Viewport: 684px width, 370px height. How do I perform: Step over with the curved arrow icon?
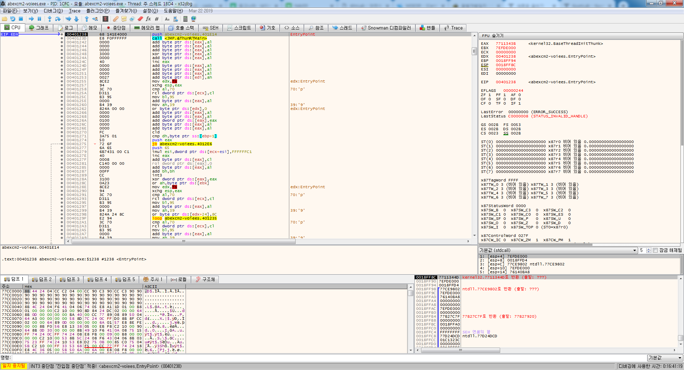(58, 19)
